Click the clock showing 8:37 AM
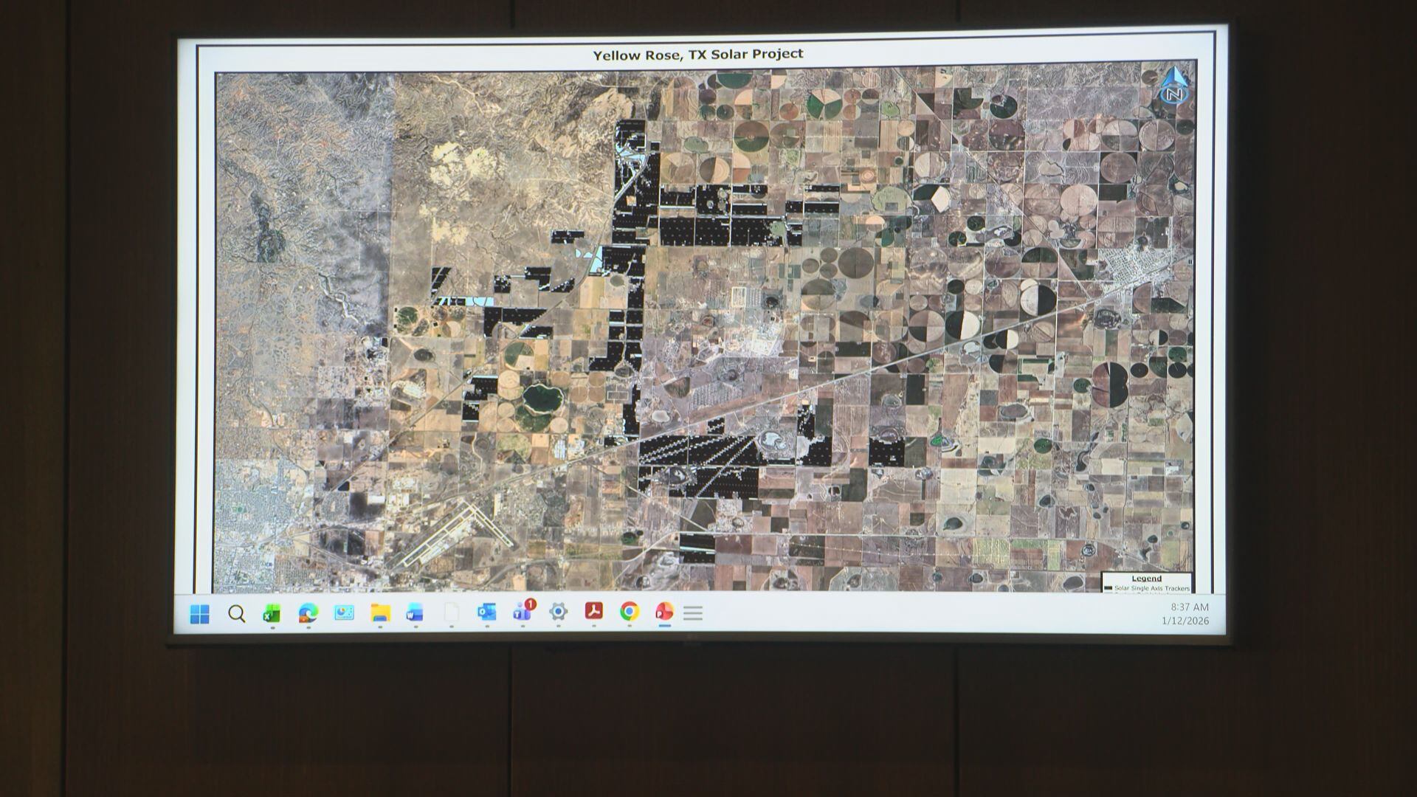1417x797 pixels. pos(1190,607)
